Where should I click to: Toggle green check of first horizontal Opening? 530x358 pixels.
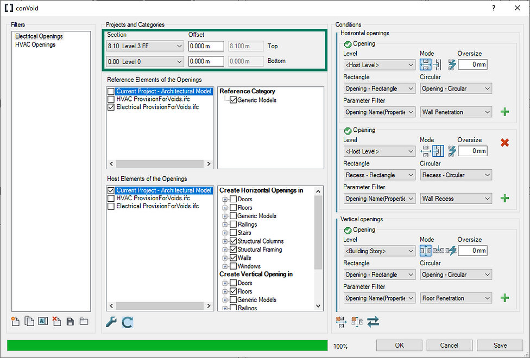348,44
